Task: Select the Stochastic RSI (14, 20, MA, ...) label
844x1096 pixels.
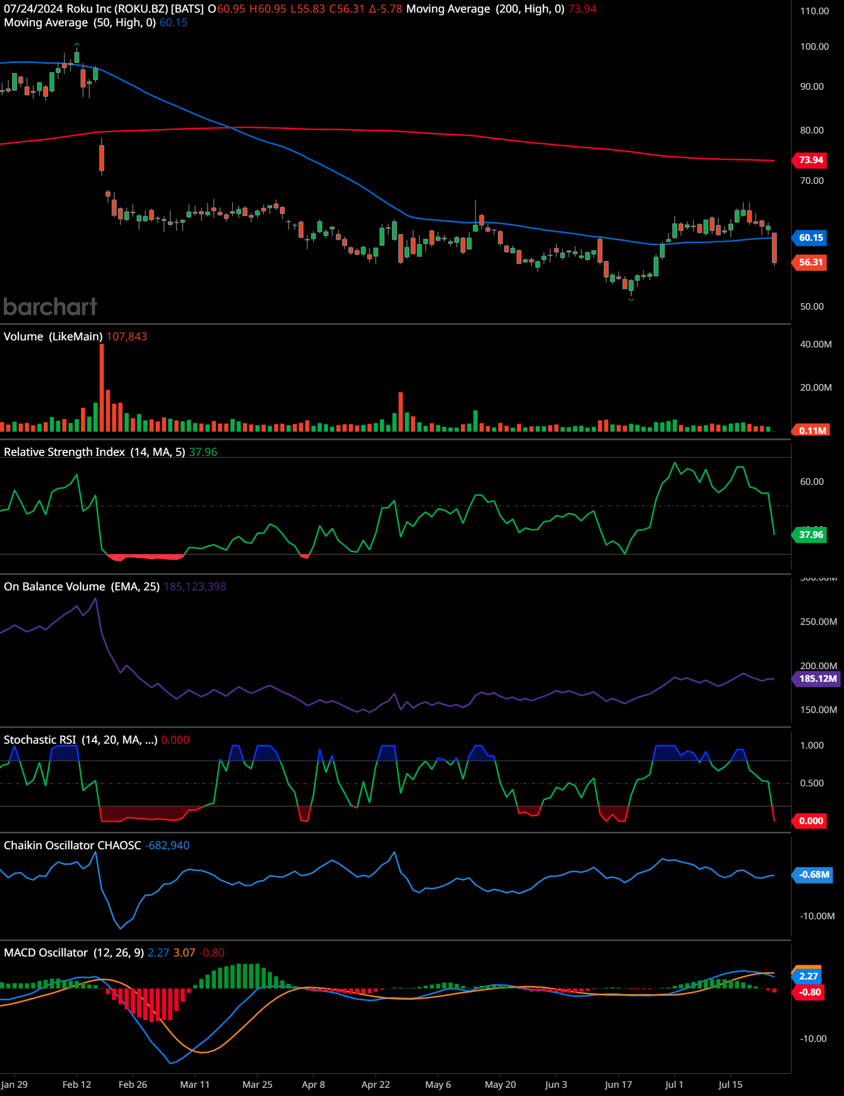Action: click(x=80, y=740)
